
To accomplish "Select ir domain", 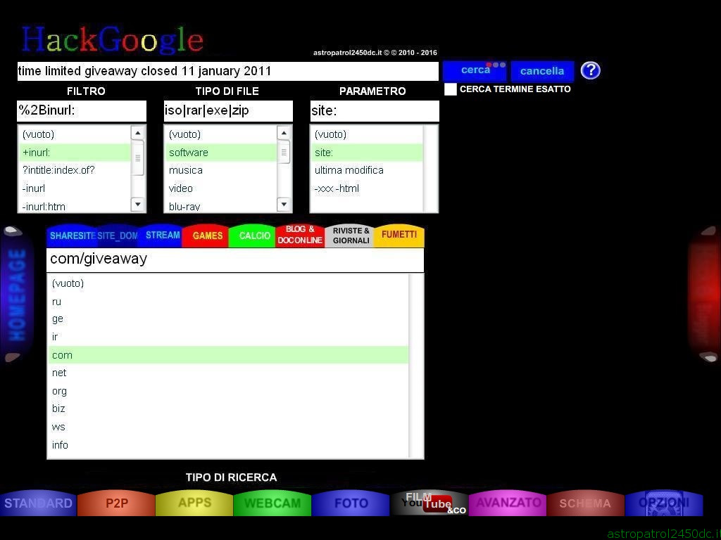I will pos(229,337).
